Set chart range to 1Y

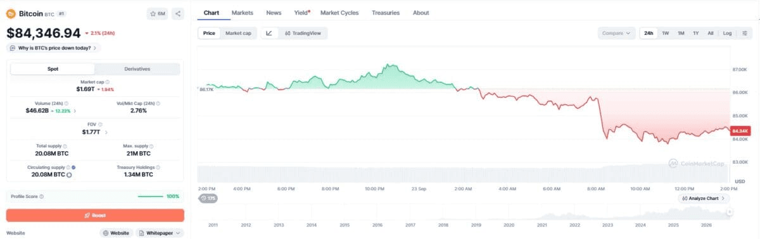pos(696,33)
